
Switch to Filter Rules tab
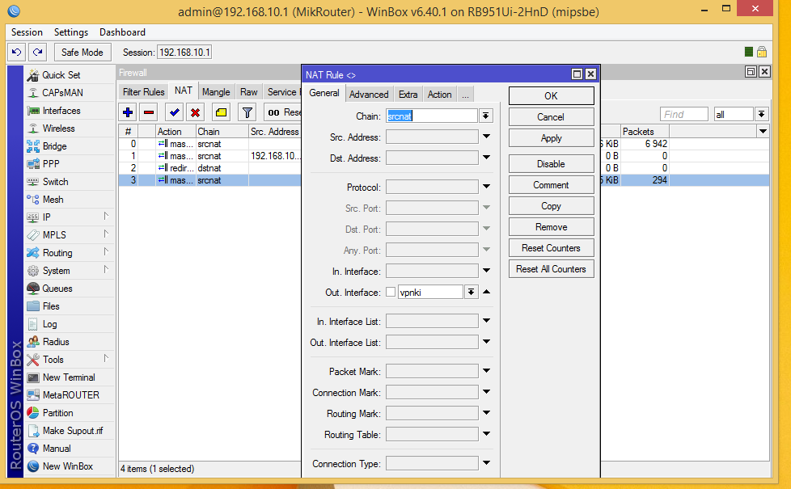tap(144, 92)
